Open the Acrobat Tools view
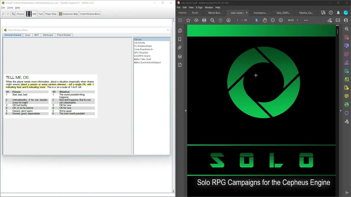 [195, 13]
